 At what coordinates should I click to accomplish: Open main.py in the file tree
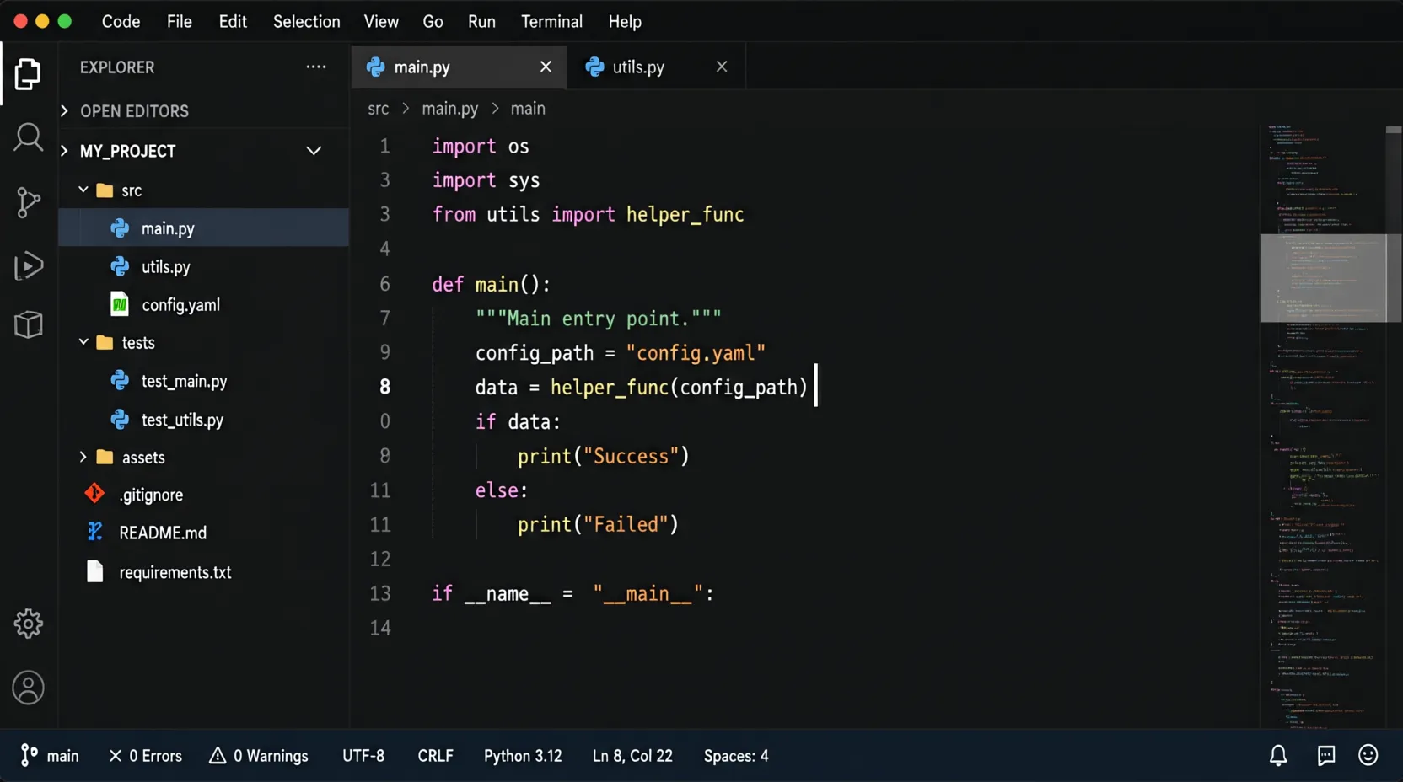click(x=203, y=228)
